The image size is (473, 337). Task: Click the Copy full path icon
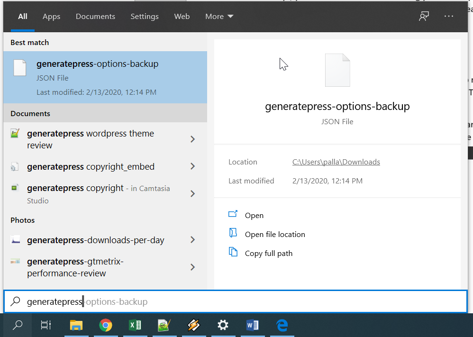tap(233, 252)
